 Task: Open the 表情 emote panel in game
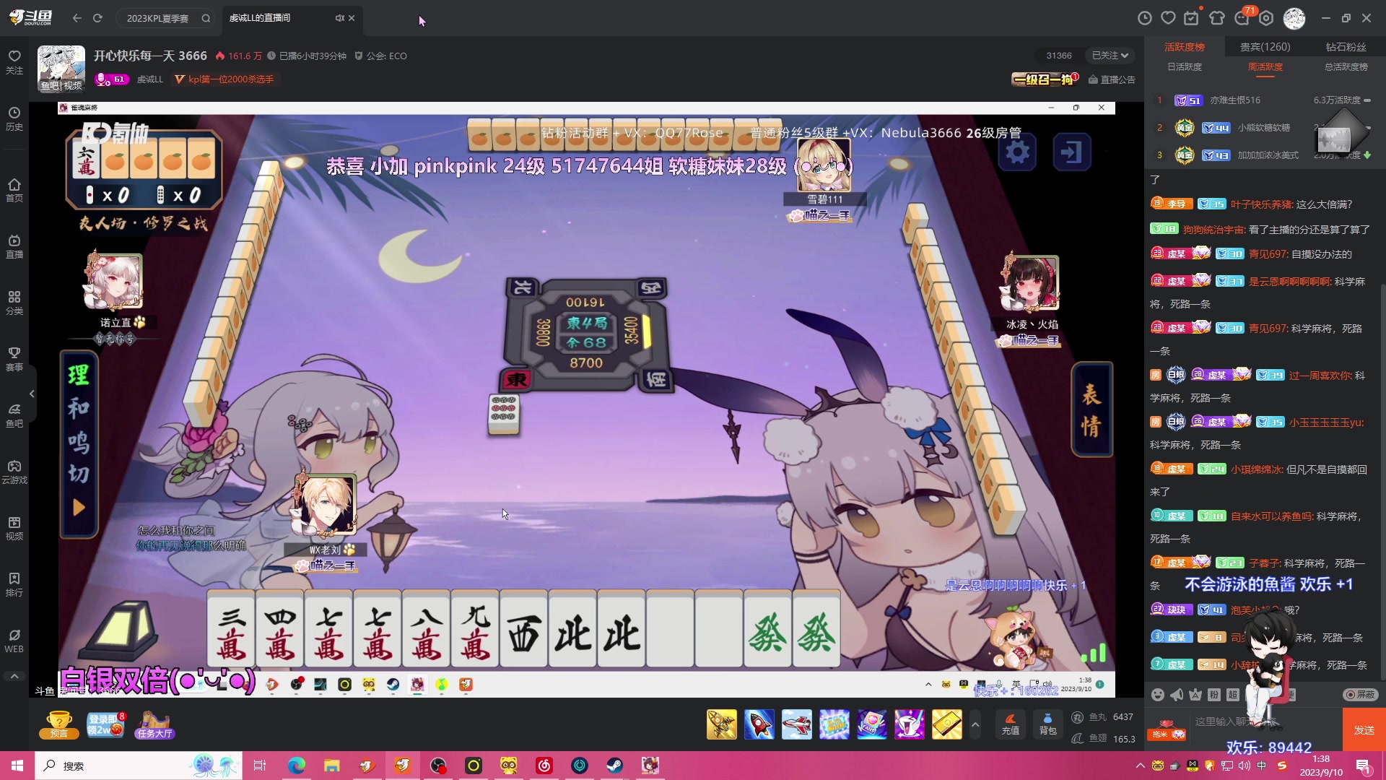point(1091,409)
